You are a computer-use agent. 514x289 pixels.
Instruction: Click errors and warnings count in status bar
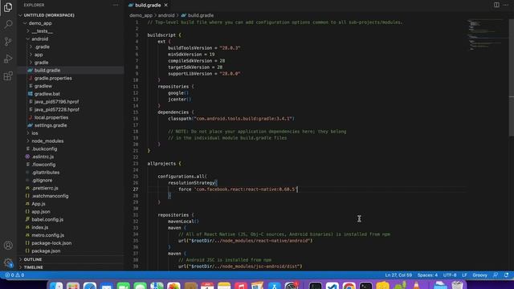coord(14,275)
